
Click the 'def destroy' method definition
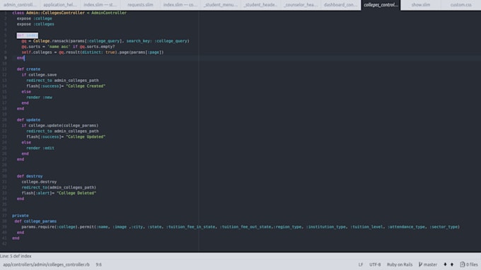[30, 176]
